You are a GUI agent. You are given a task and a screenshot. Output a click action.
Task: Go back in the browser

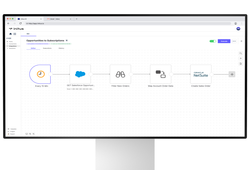click(x=8, y=24)
